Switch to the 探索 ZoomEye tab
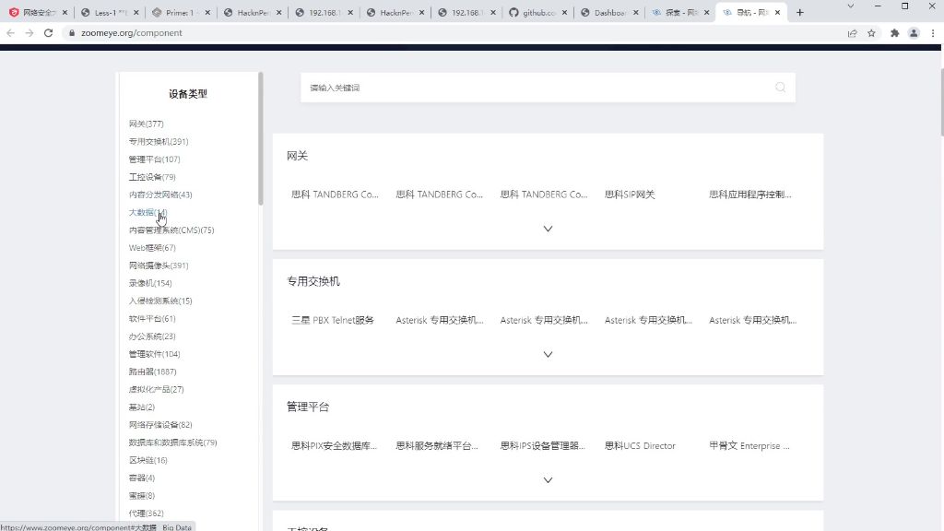 click(679, 12)
